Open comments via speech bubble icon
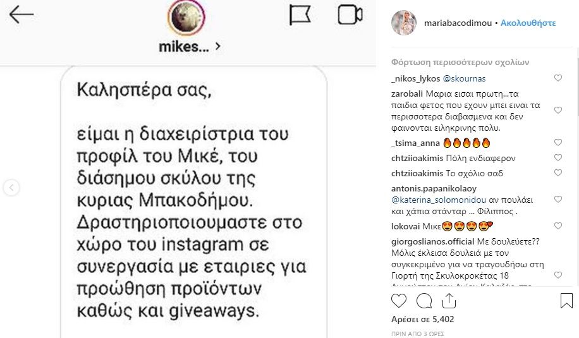 click(424, 301)
